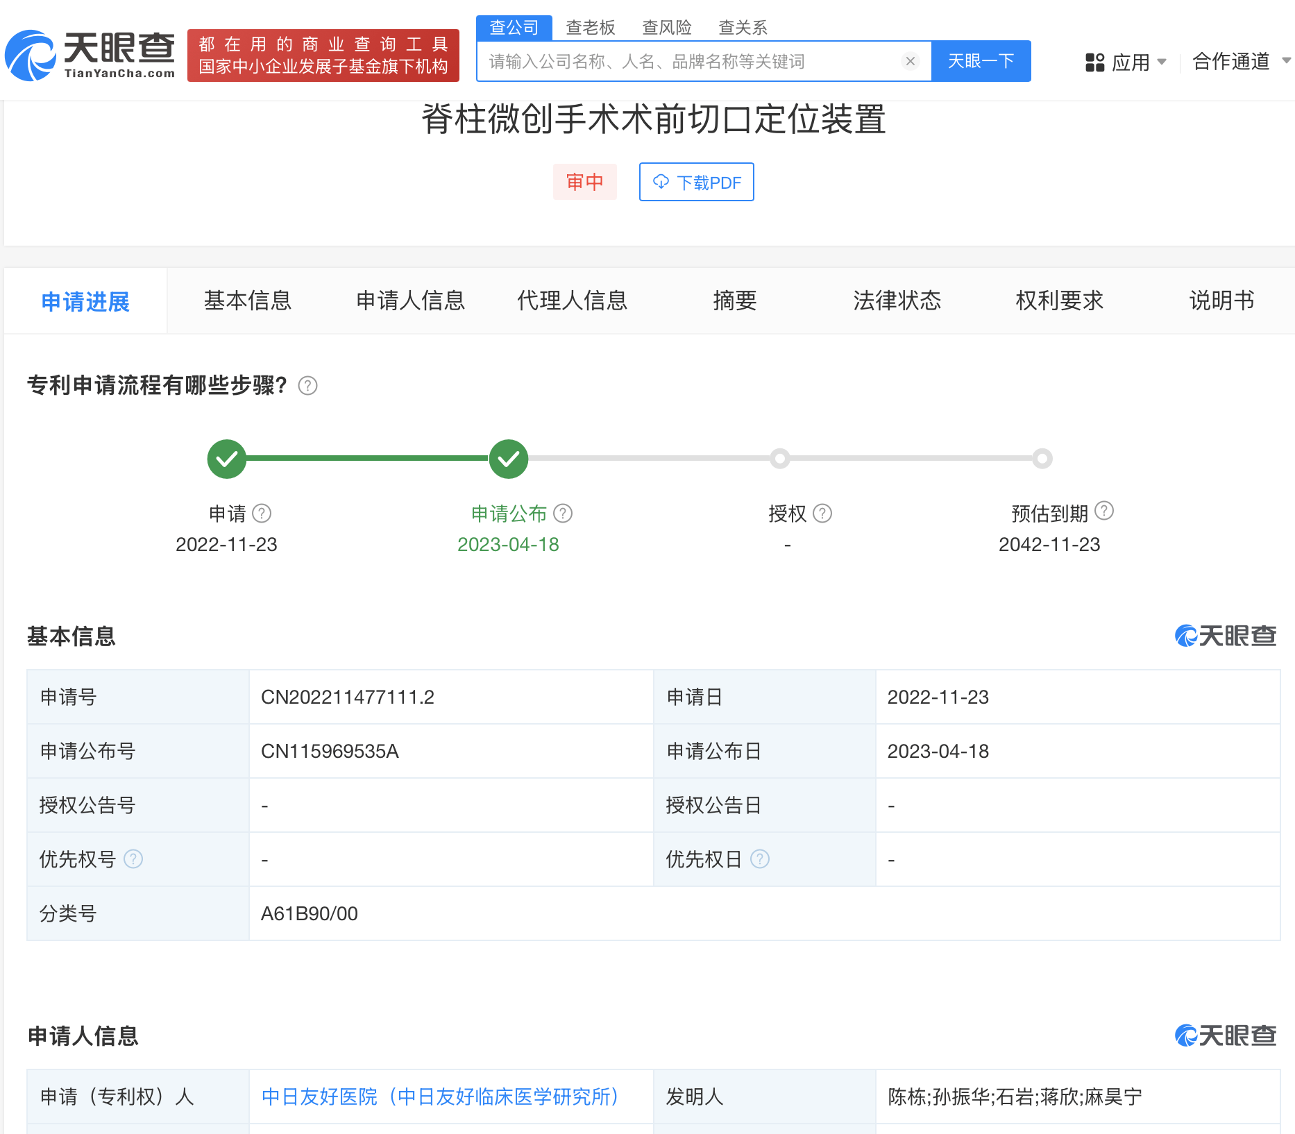1295x1134 pixels.
Task: Click help icon beside 优先权号
Action: (x=133, y=859)
